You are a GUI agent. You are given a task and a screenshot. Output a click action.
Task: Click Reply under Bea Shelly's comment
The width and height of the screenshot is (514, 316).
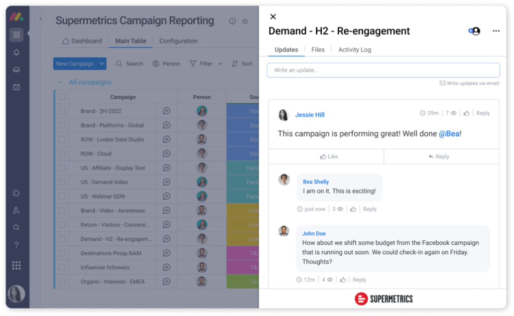pos(369,209)
